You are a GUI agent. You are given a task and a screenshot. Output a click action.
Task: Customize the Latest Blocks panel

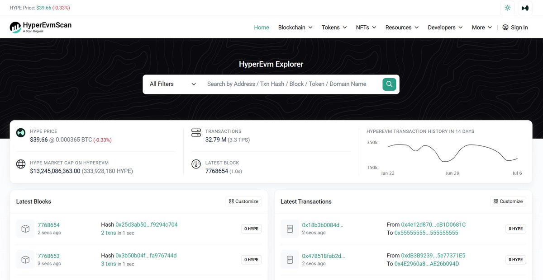click(243, 201)
